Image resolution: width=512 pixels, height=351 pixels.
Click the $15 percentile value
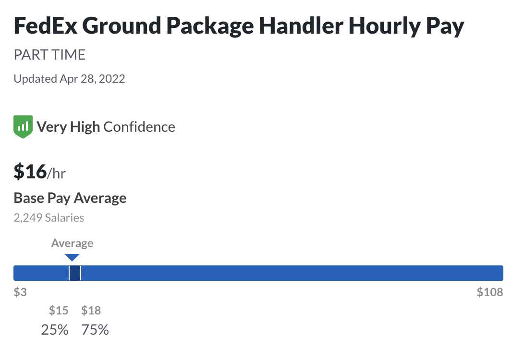pos(59,311)
